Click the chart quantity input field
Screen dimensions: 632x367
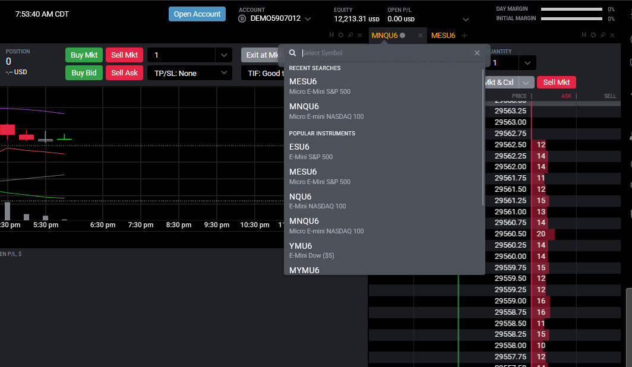coord(181,55)
